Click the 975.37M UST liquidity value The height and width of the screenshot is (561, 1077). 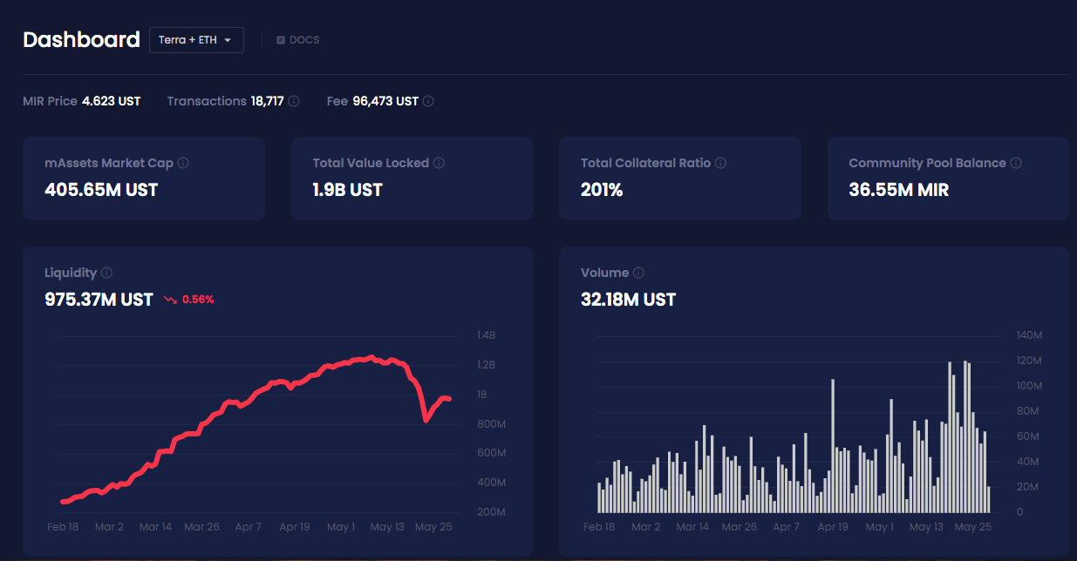coord(99,300)
